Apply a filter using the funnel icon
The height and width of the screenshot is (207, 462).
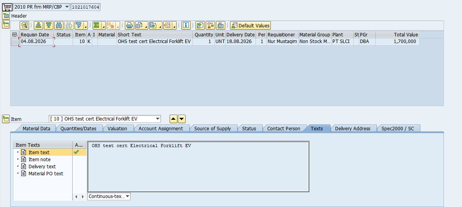tap(79, 25)
